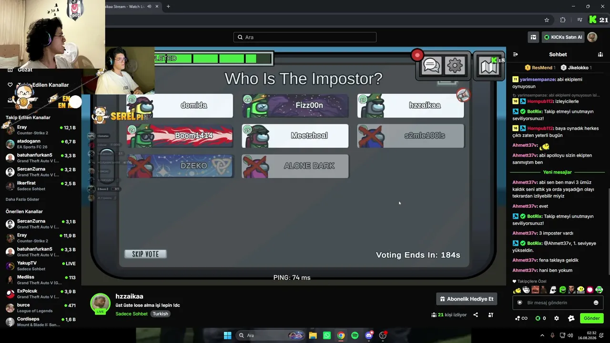Open Spotify from the taskbar
The width and height of the screenshot is (610, 343).
tap(355, 335)
